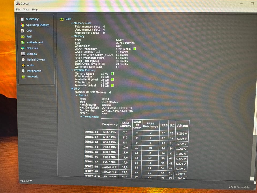The width and height of the screenshot is (257, 193).
Task: Click the Graphics monitor icon
Action: pos(23,48)
